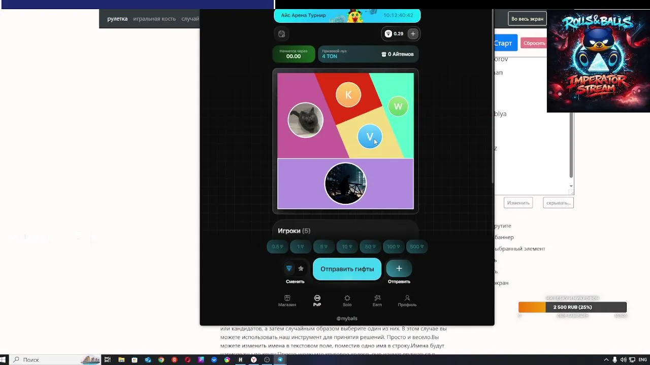Click the скрывать... button

click(558, 203)
